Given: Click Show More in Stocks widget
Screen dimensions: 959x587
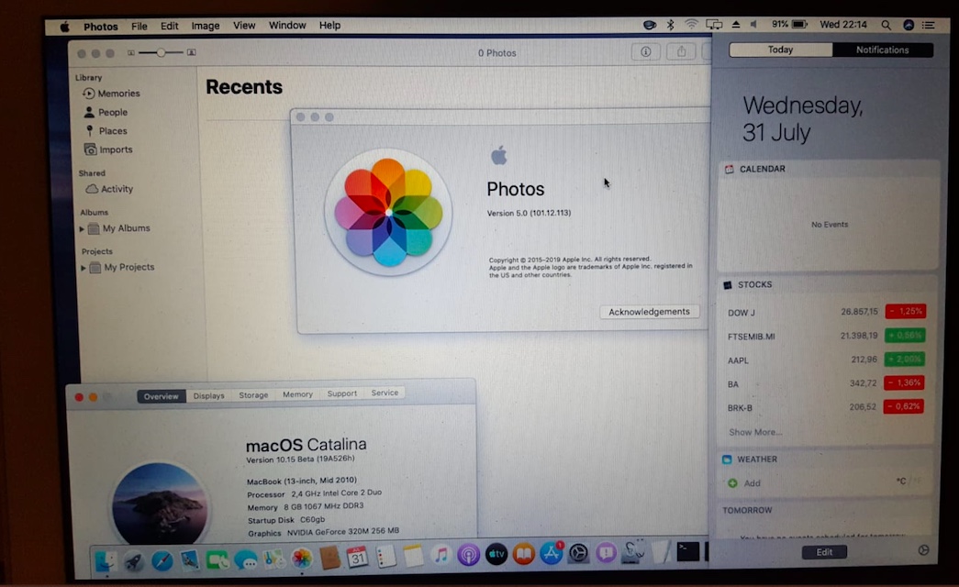Looking at the screenshot, I should point(755,432).
